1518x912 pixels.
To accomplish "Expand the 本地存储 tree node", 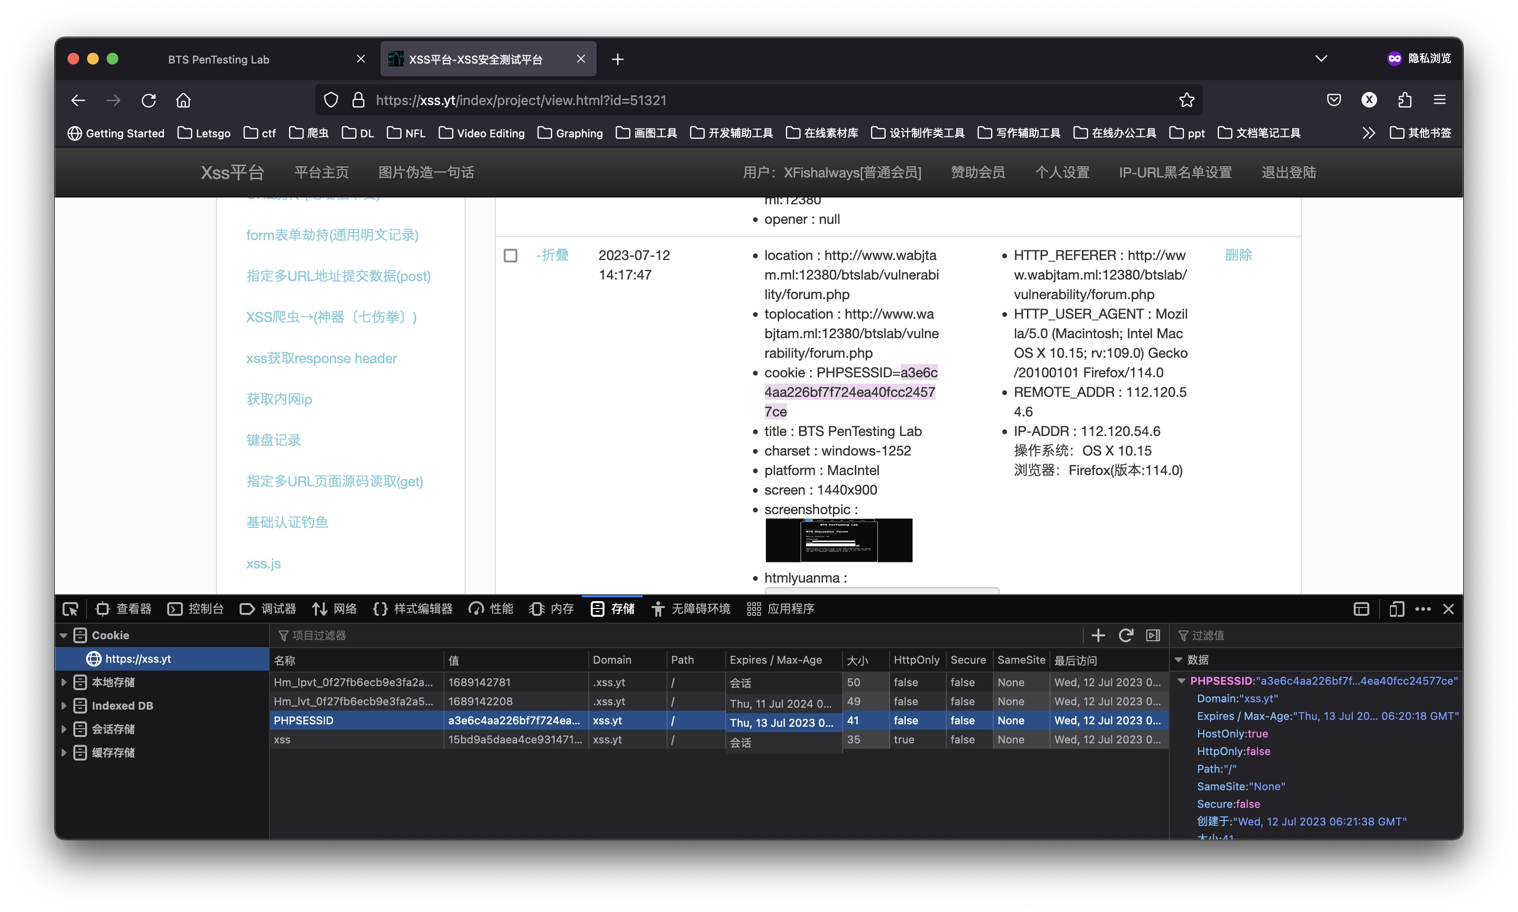I will (x=64, y=681).
